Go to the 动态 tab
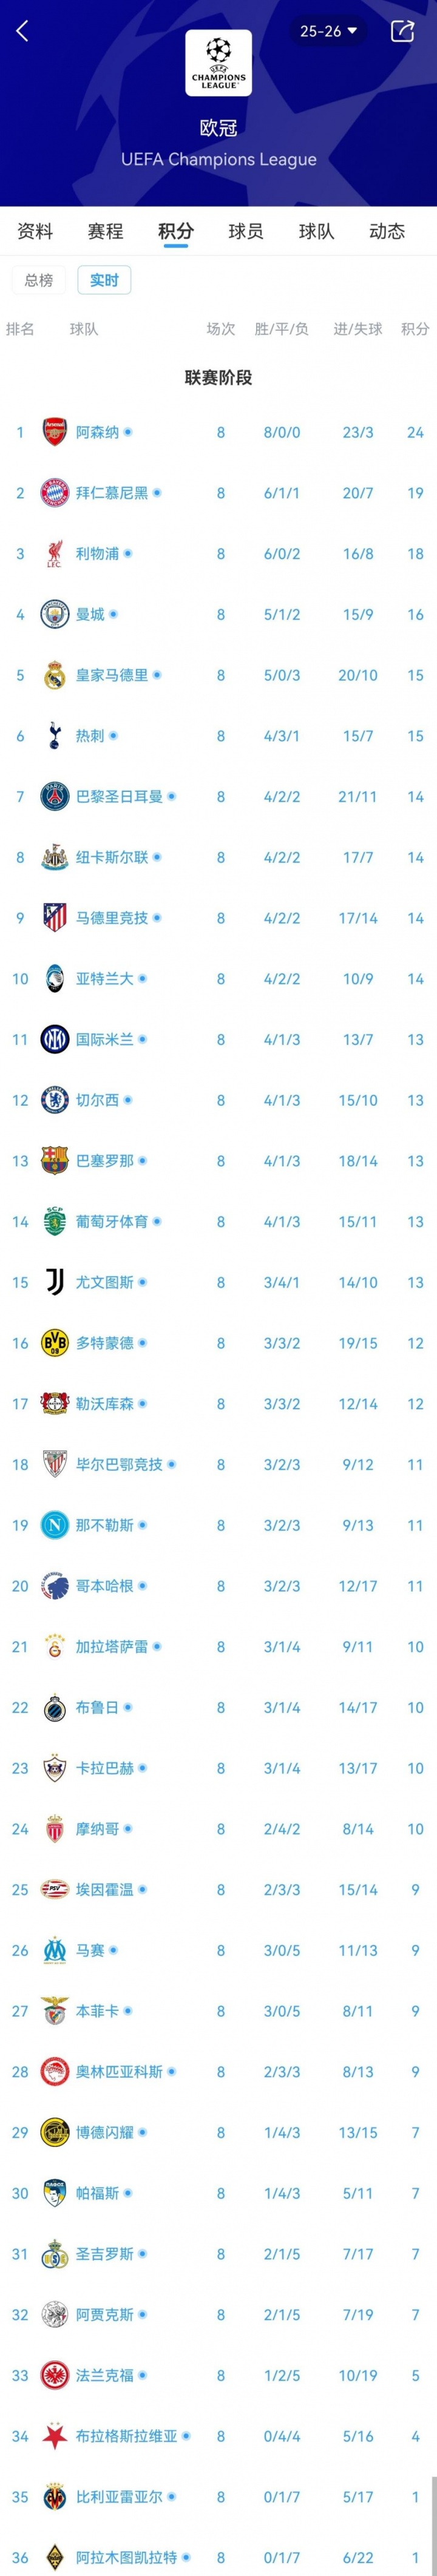Viewport: 437px width, 2576px height. point(387,231)
